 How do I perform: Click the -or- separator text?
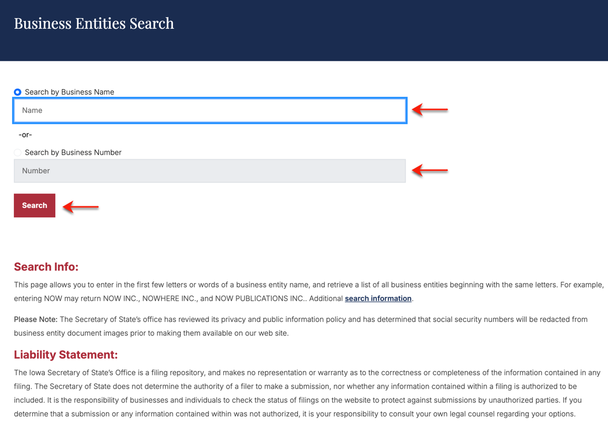[x=25, y=135]
